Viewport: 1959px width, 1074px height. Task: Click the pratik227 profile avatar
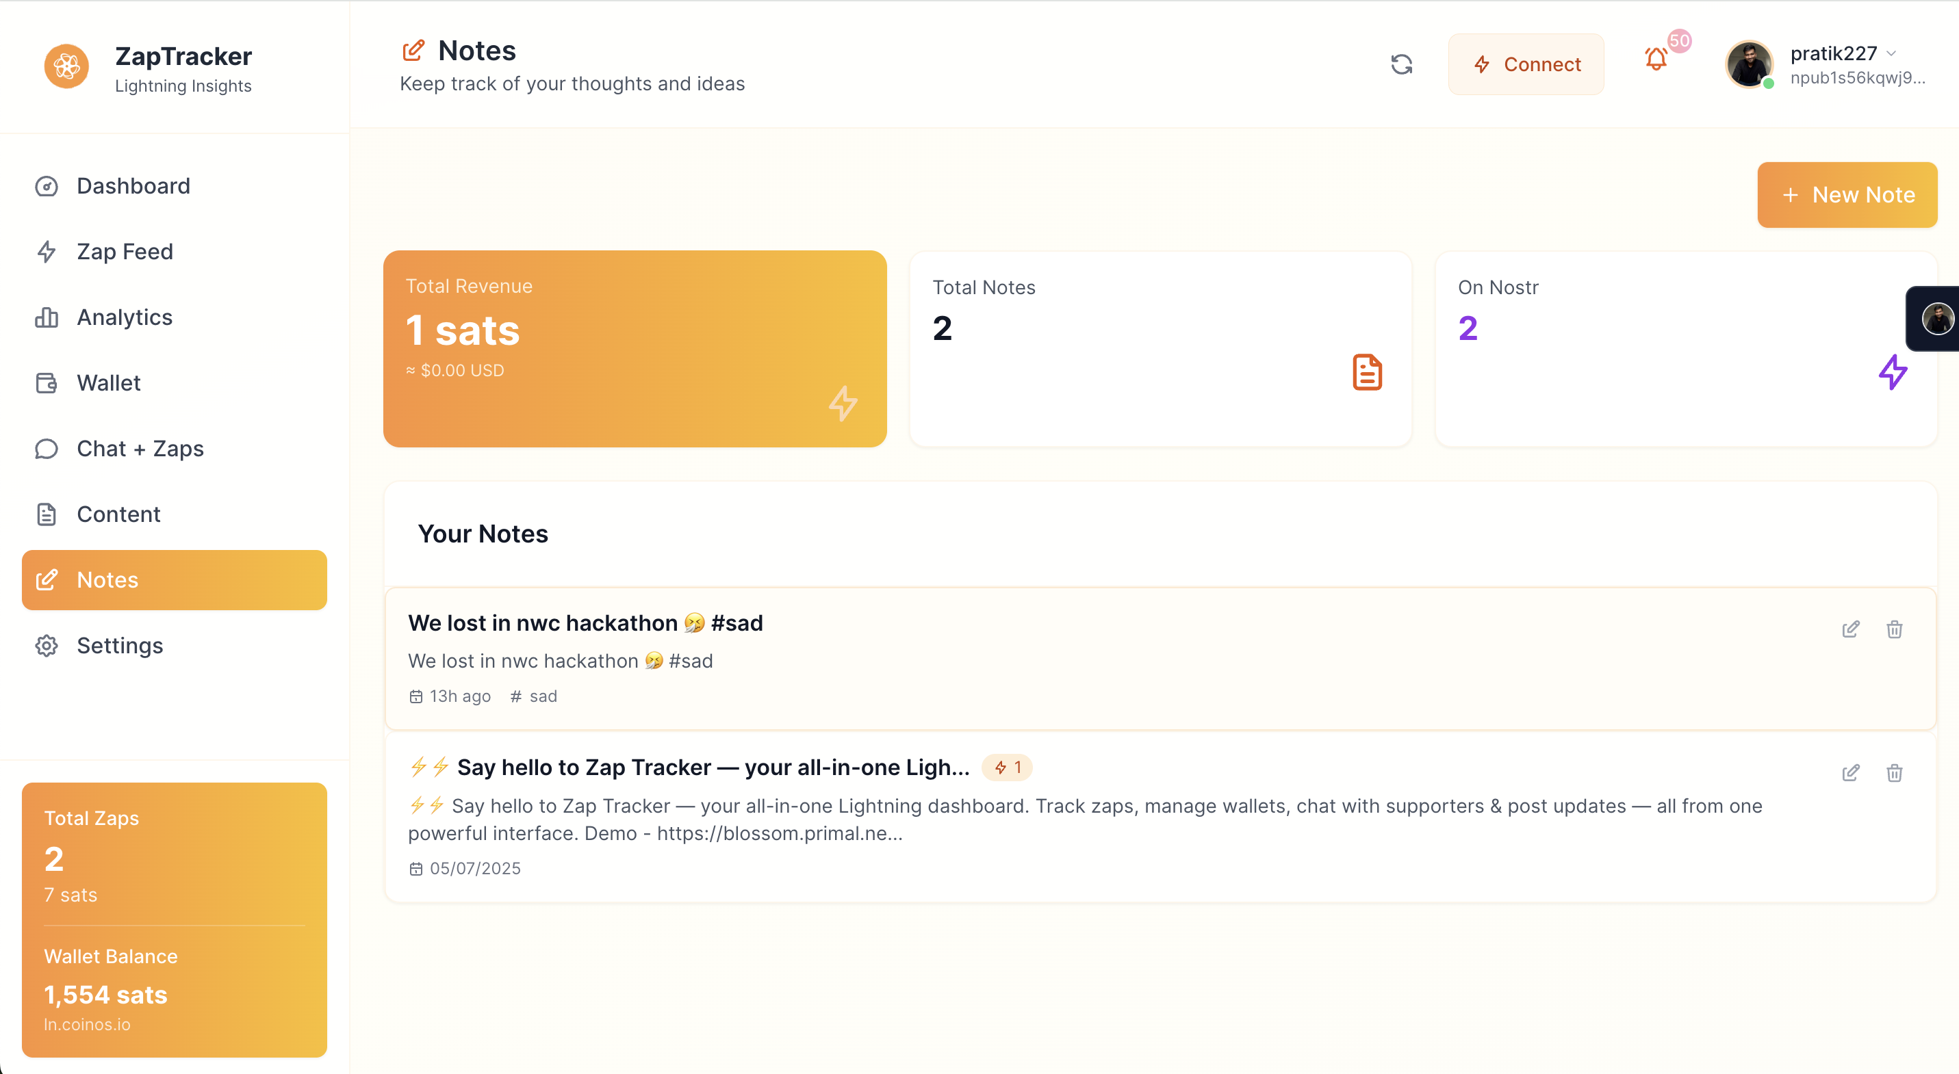1749,64
